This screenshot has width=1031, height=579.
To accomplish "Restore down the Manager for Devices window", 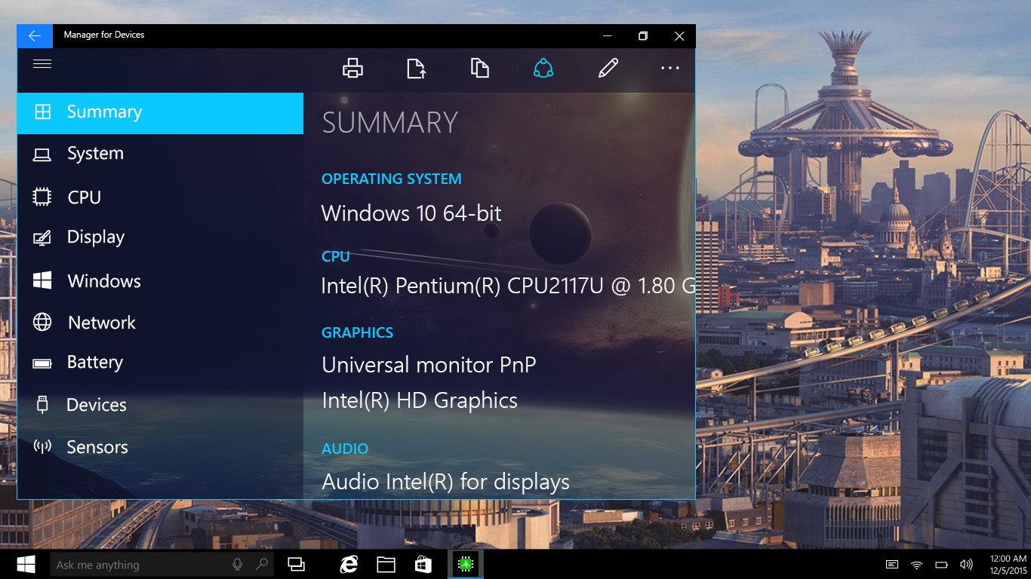I will 643,35.
